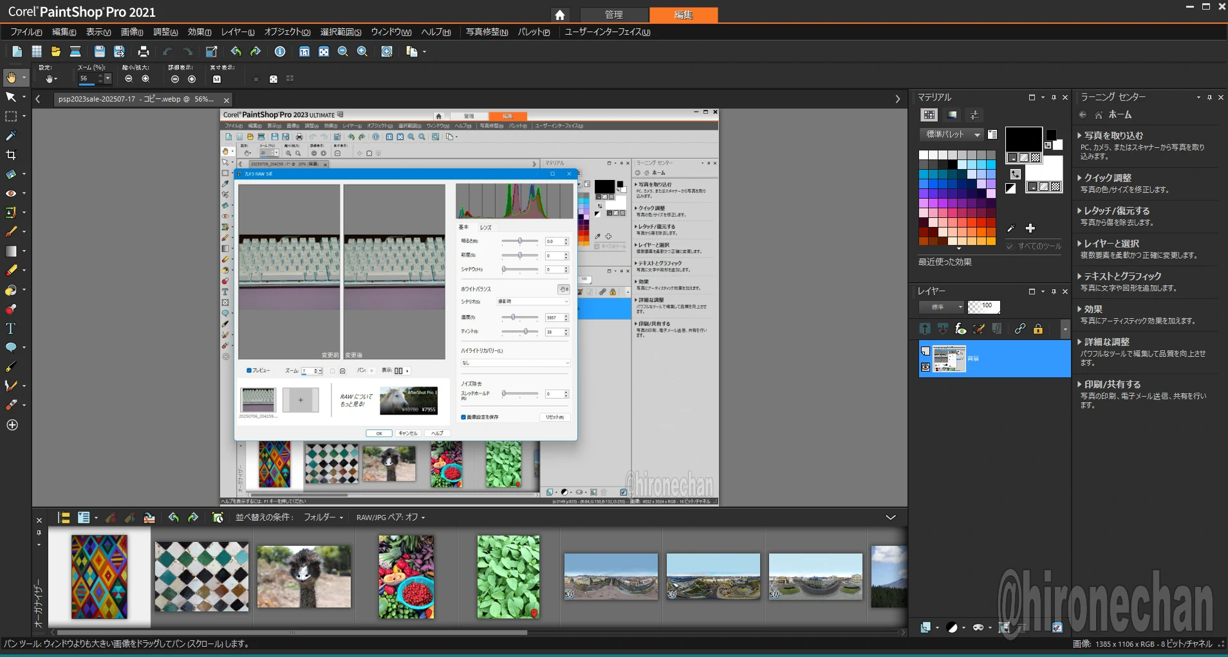The width and height of the screenshot is (1228, 657).
Task: Click the add tool plus icon
Action: pos(12,425)
